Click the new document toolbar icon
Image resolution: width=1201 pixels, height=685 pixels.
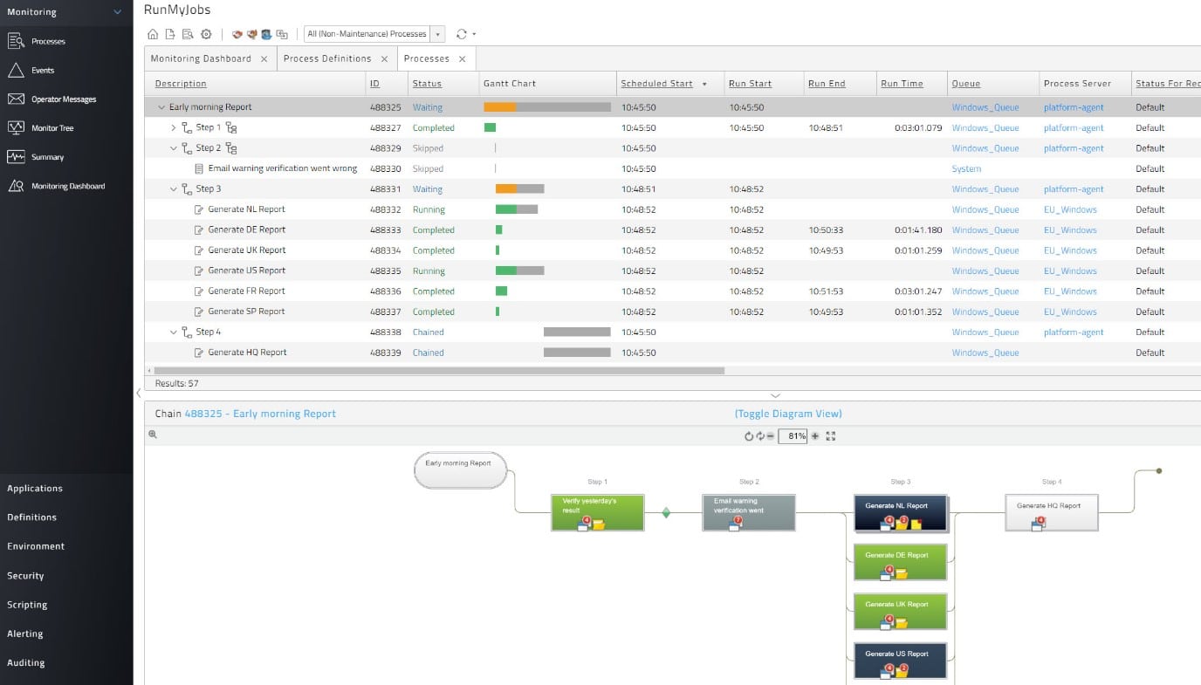[x=170, y=34]
